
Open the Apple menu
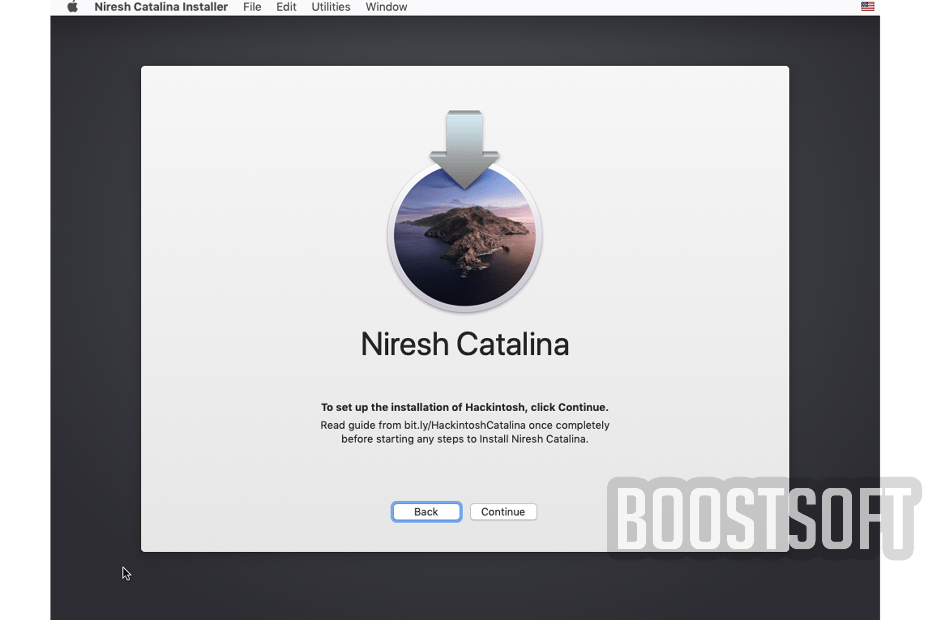point(73,7)
